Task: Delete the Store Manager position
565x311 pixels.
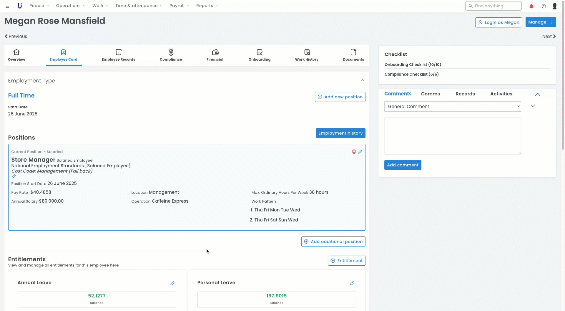Action: point(354,152)
